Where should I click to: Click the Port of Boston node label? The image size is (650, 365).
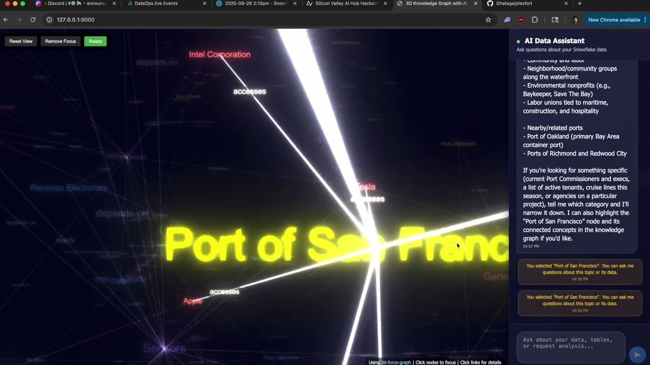[x=458, y=144]
